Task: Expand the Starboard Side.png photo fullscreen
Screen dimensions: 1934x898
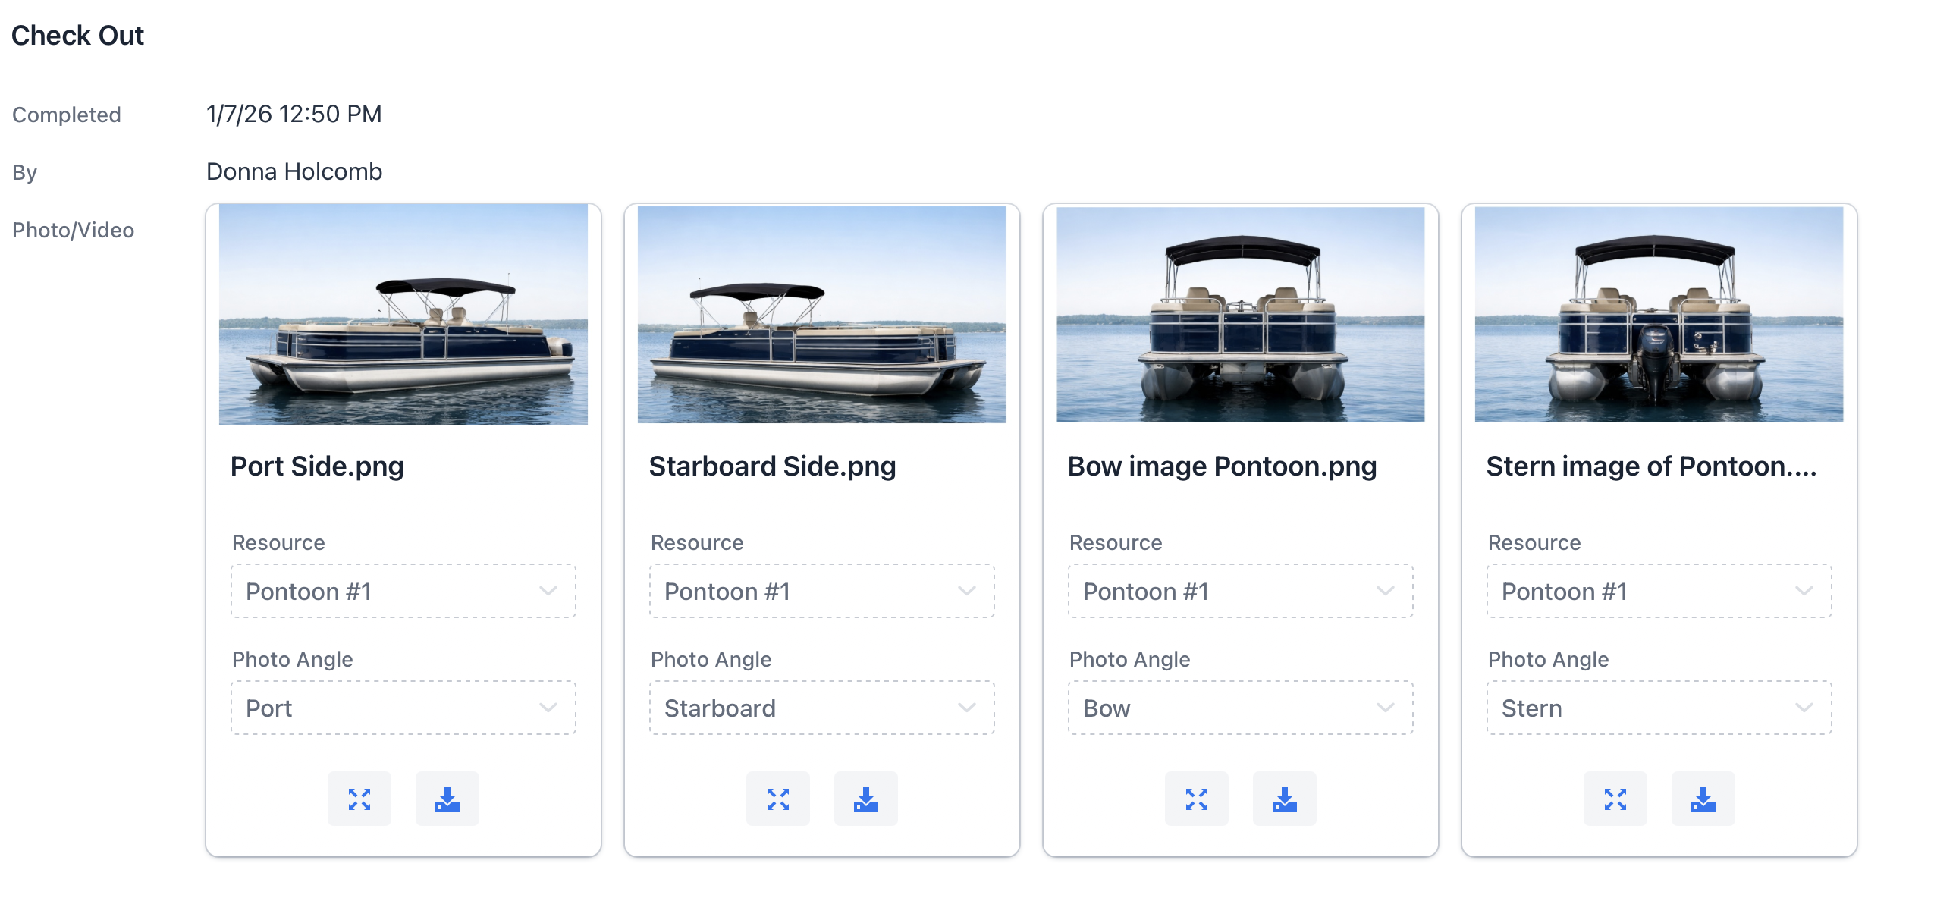Action: 778,798
